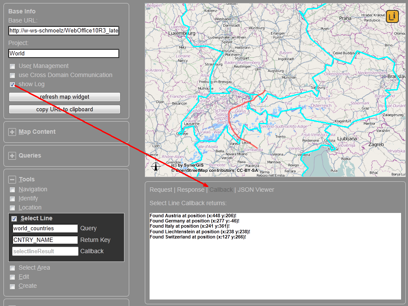Open the SynerGIS Li info icon on map
The width and height of the screenshot is (408, 306).
pyautogui.click(x=392, y=16)
